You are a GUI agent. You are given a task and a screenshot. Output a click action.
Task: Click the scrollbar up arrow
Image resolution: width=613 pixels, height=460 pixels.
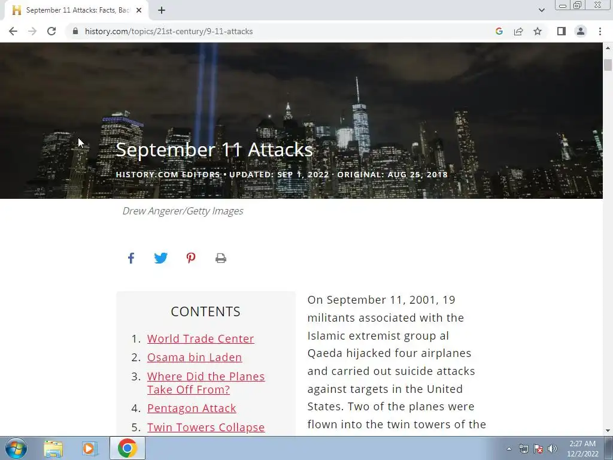pos(608,48)
